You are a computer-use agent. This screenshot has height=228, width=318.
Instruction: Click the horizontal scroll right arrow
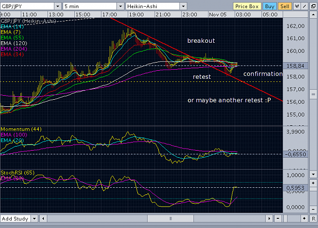click(x=269, y=218)
